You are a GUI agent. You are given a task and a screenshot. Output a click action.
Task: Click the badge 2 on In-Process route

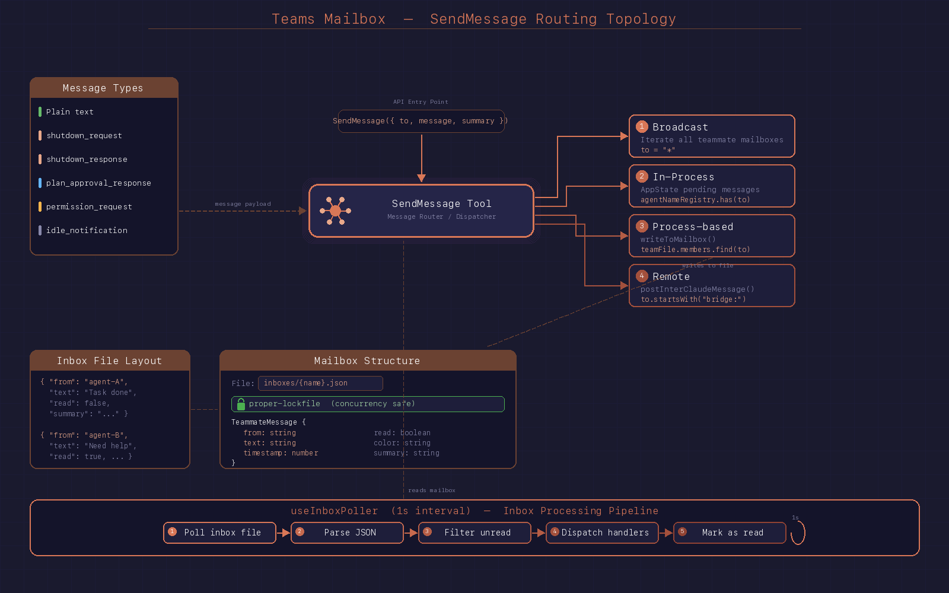click(x=642, y=176)
